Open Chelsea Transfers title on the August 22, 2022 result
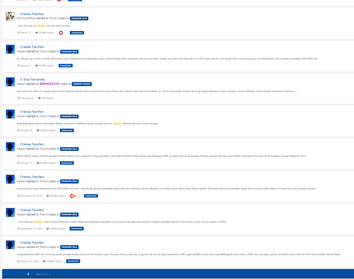Screen dimensions: 354x279 [x=32, y=242]
